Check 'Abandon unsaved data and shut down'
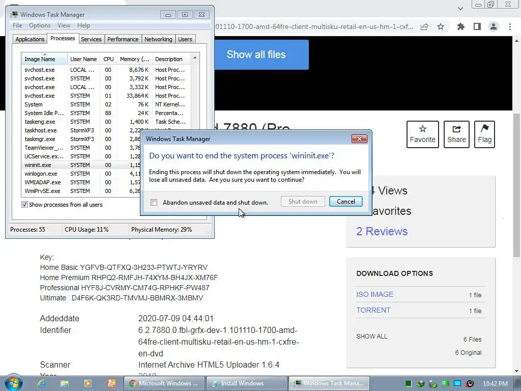Viewport: 521px width, 391px height. click(154, 203)
